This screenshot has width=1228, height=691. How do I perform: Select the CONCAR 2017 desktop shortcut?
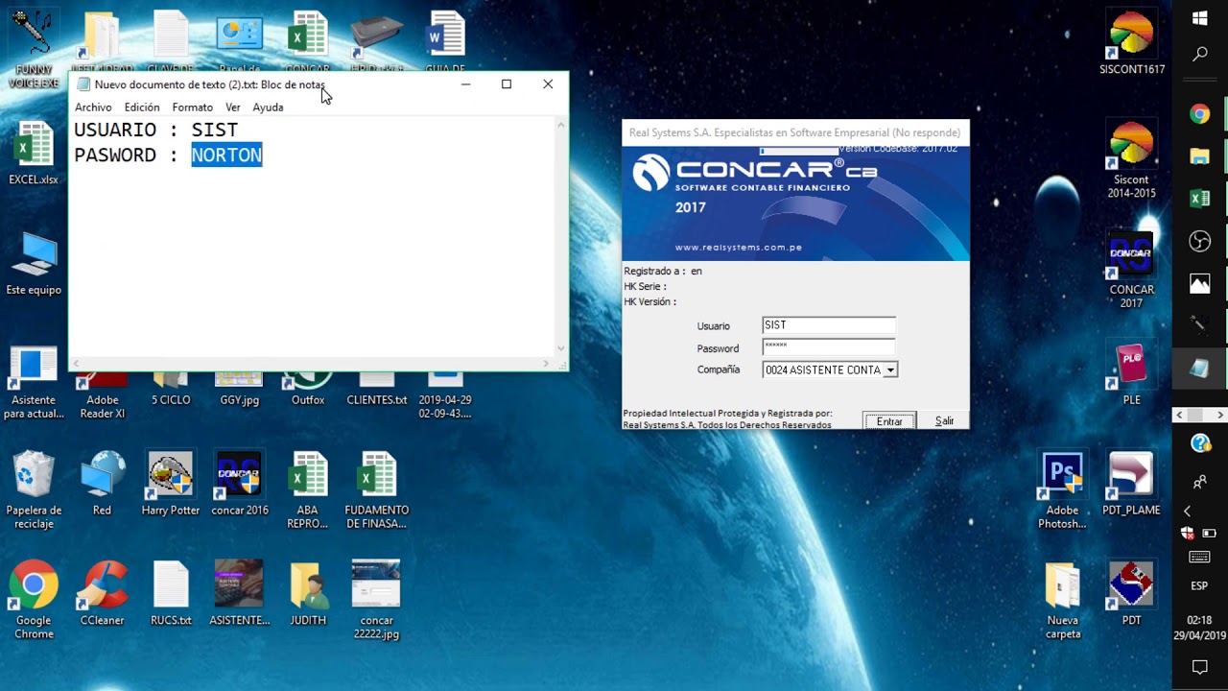[1132, 269]
